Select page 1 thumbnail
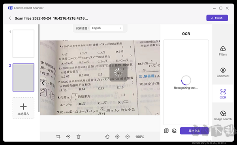This screenshot has width=237, height=145. 23,44
